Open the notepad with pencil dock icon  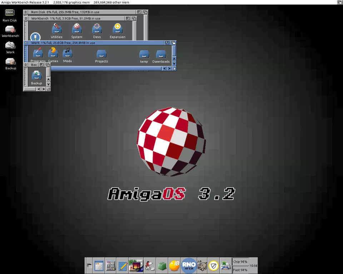(x=123, y=265)
